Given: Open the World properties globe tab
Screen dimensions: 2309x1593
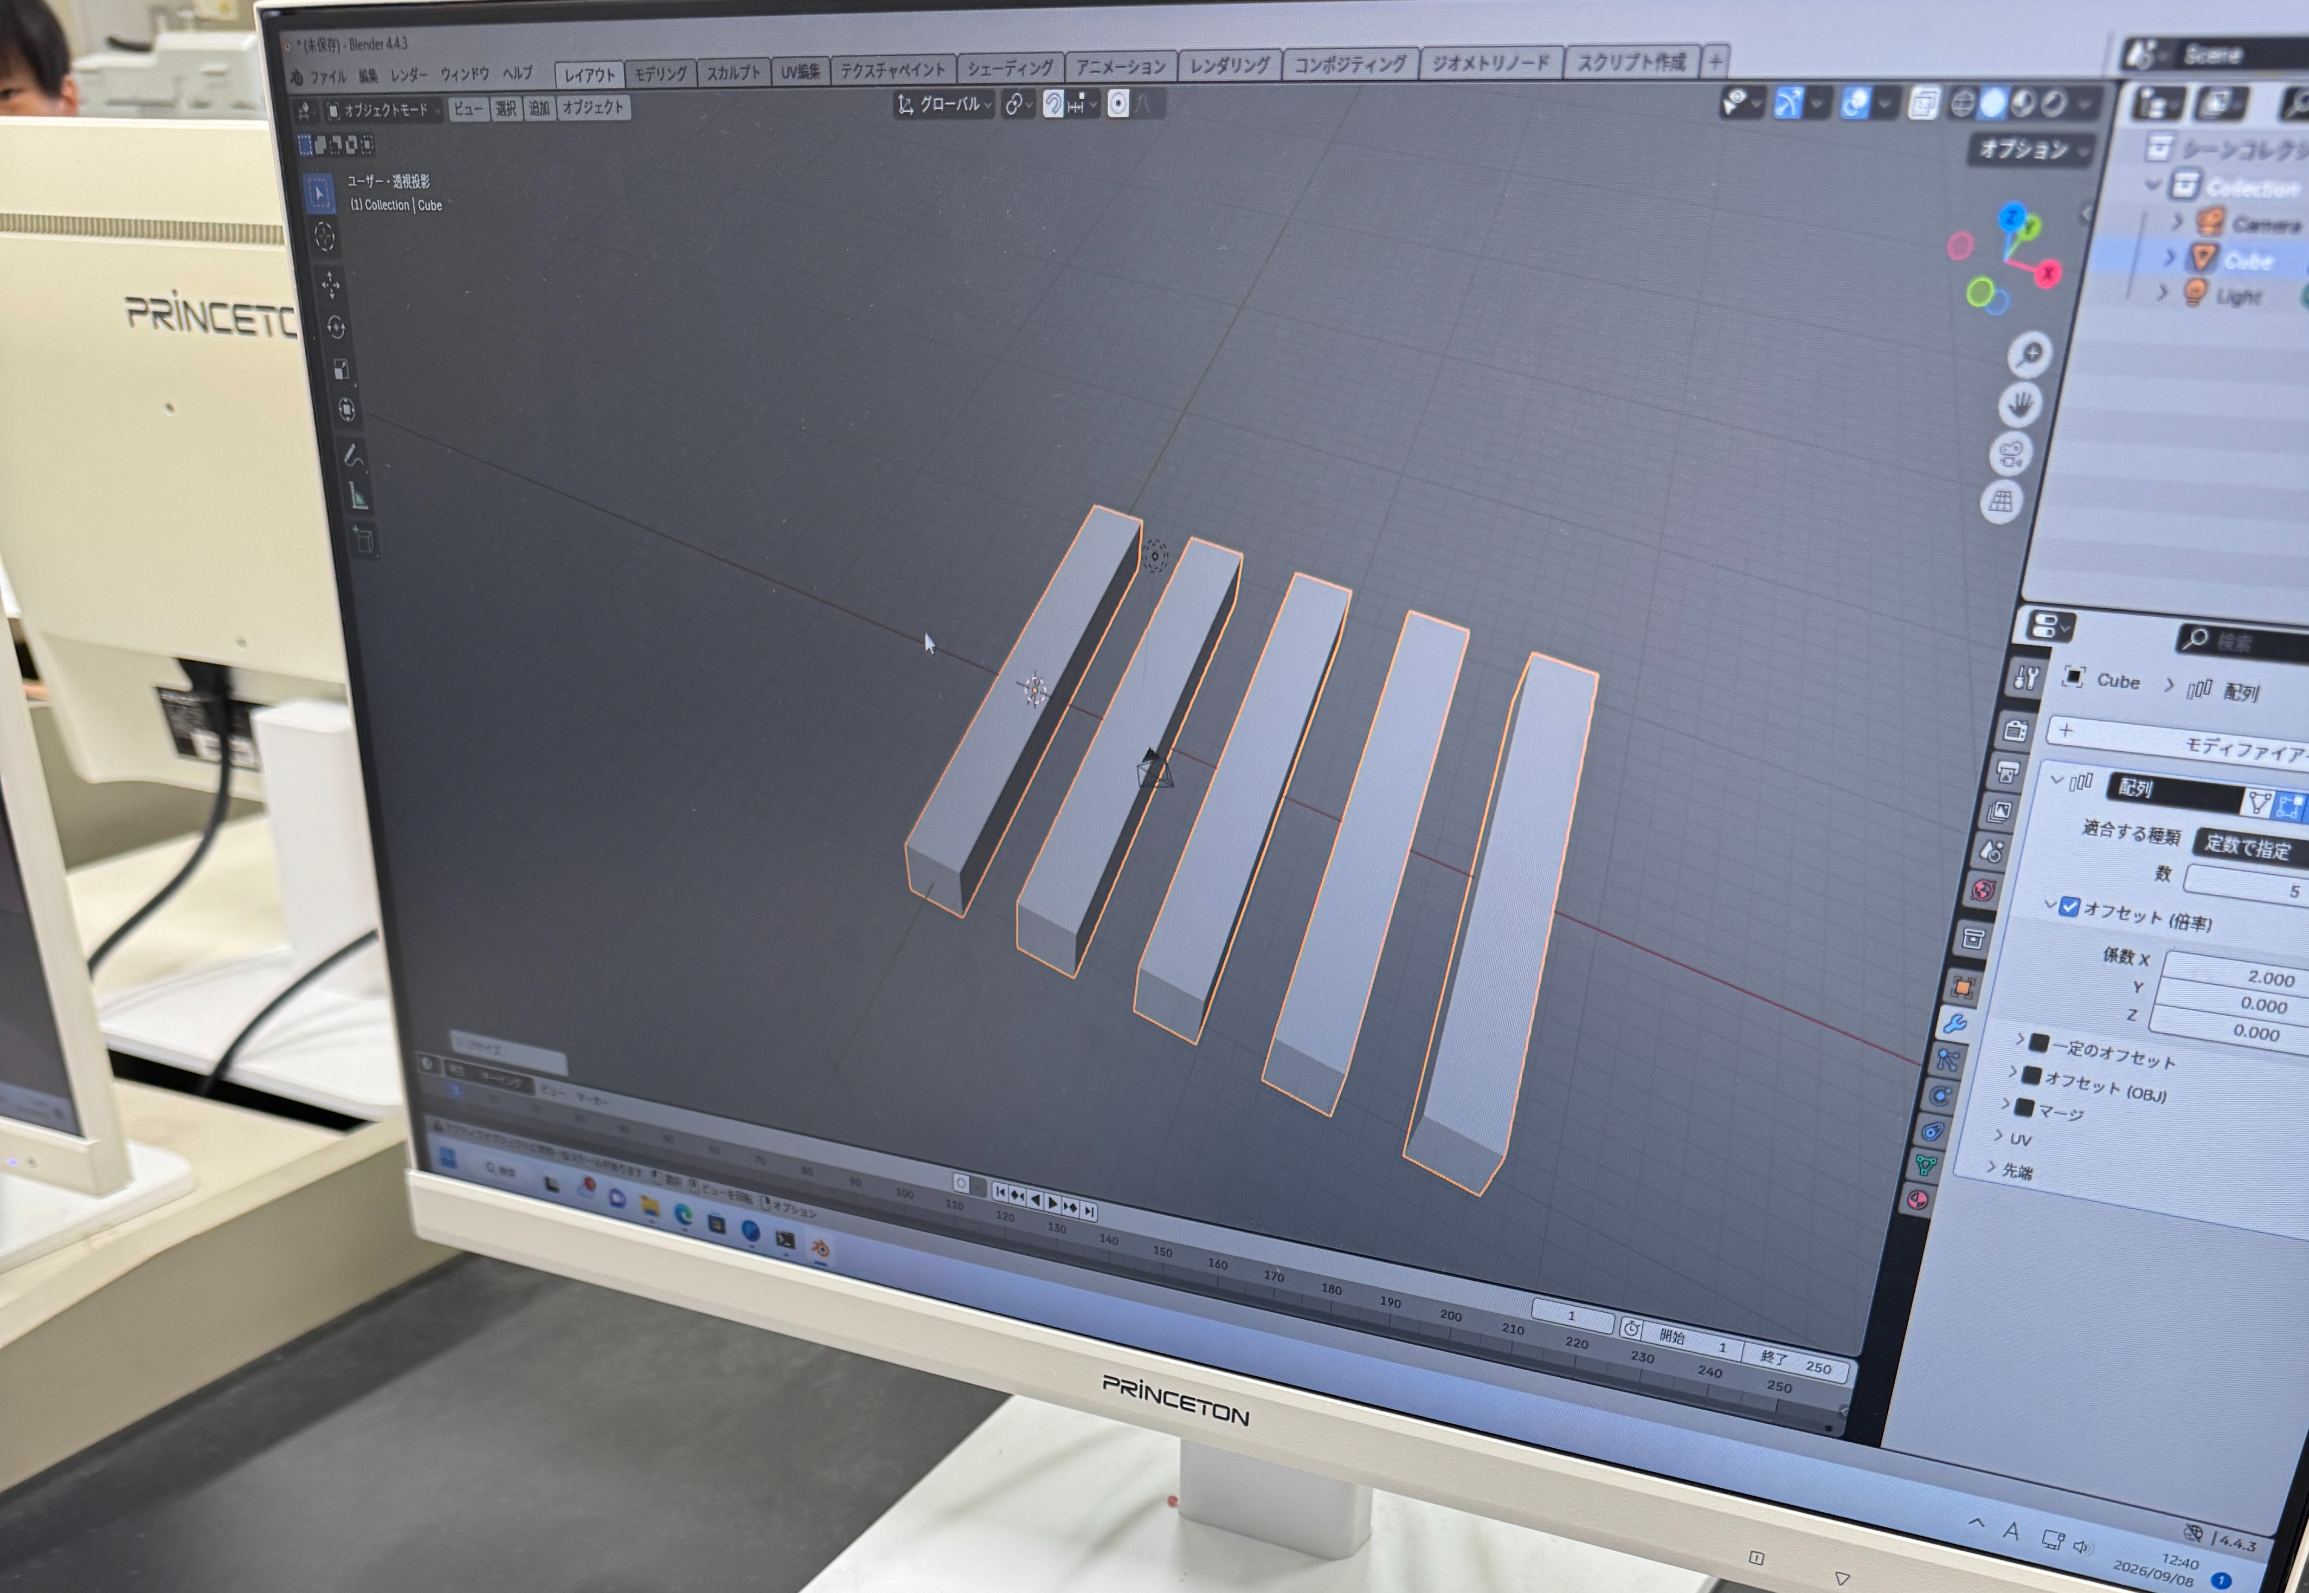Looking at the screenshot, I should click(1983, 889).
